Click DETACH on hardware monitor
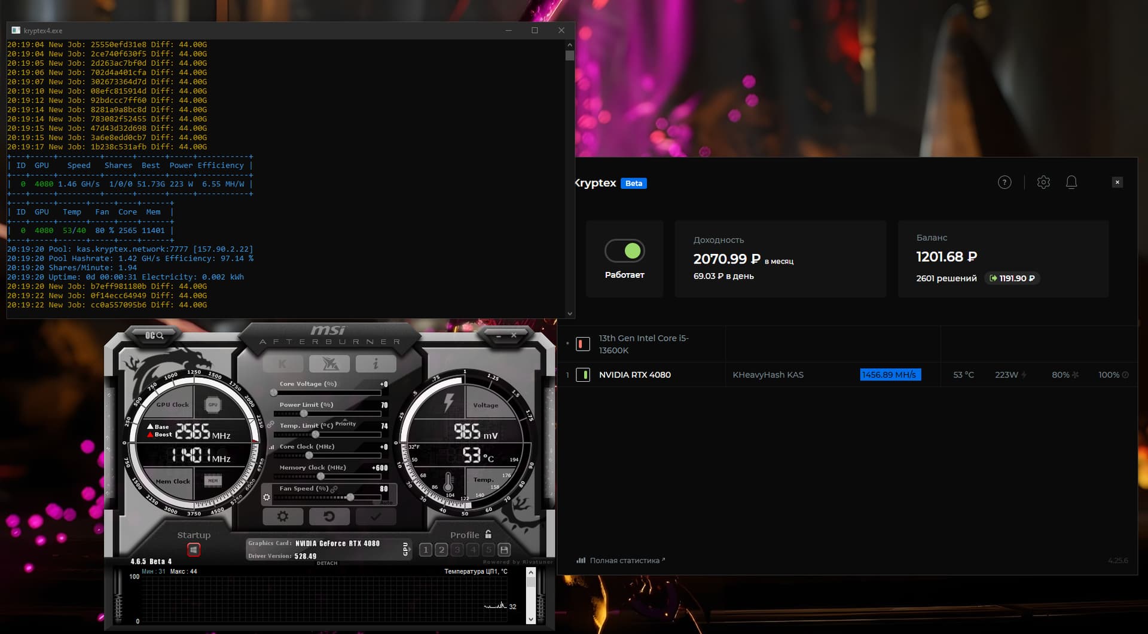The image size is (1148, 634). [327, 563]
